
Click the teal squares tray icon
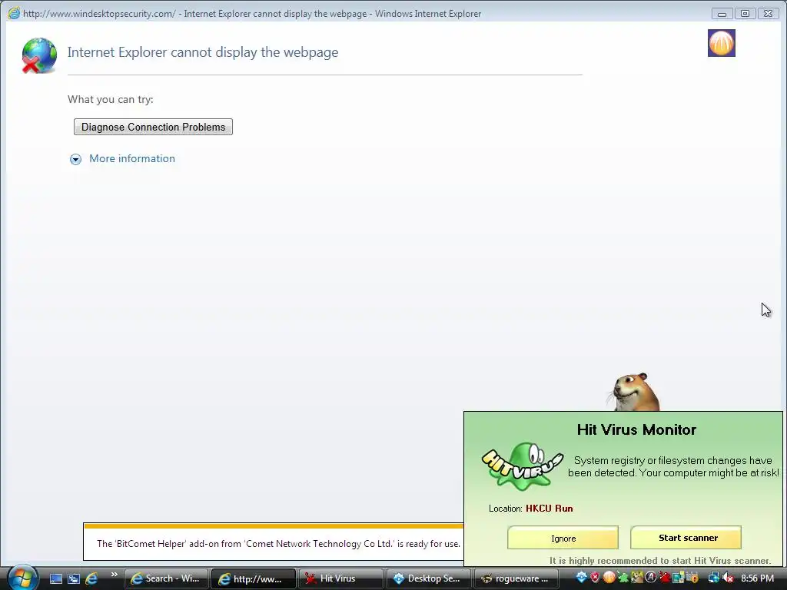point(678,578)
